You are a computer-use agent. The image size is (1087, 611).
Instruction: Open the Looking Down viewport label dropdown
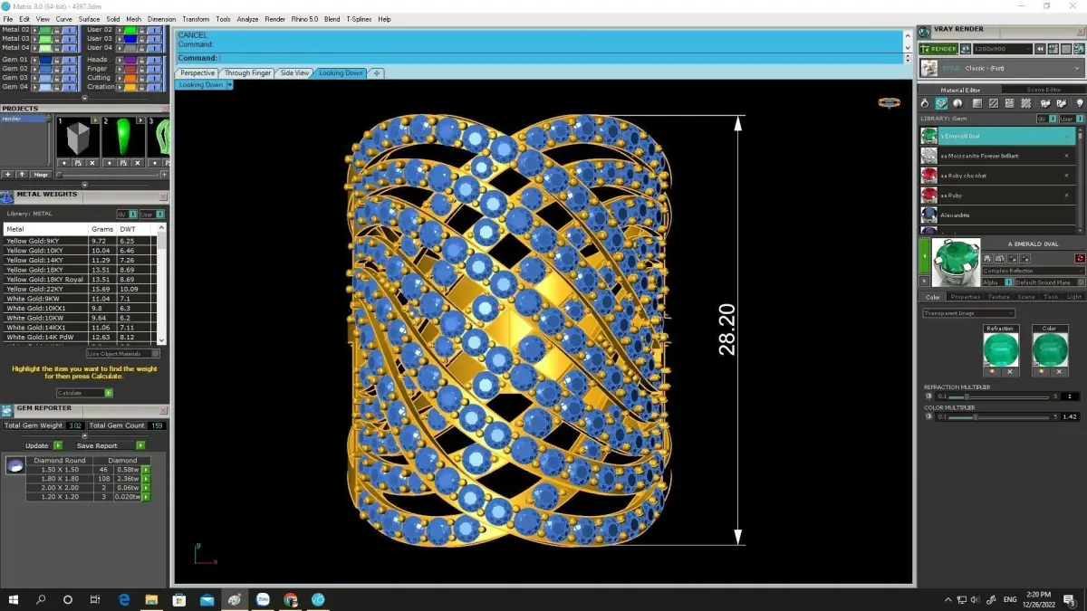(x=230, y=85)
